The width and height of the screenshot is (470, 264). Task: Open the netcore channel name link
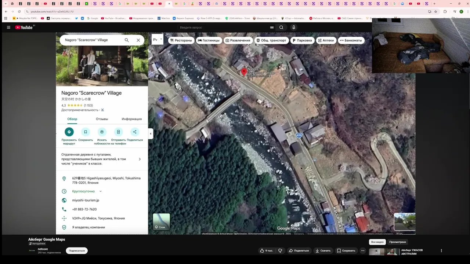click(x=43, y=249)
